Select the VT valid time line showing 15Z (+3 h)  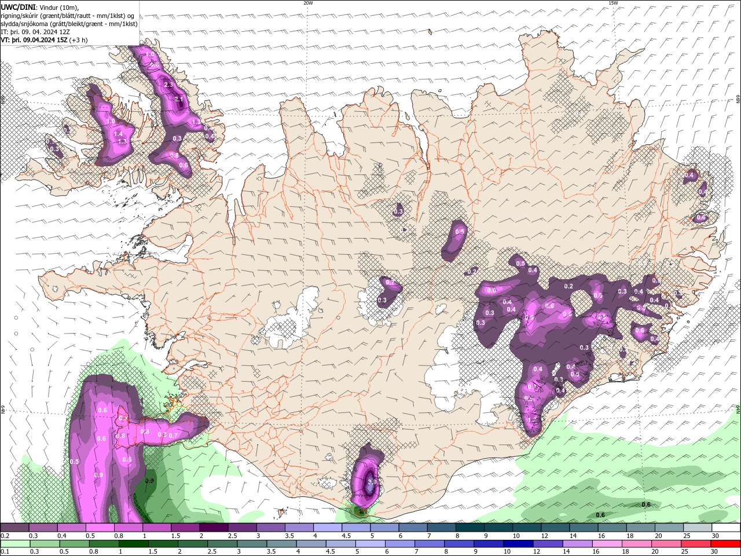[x=45, y=40]
